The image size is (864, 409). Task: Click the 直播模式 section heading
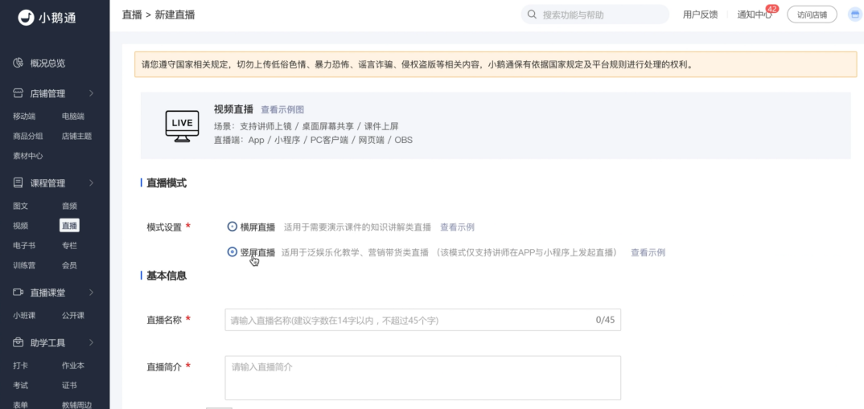coord(167,183)
